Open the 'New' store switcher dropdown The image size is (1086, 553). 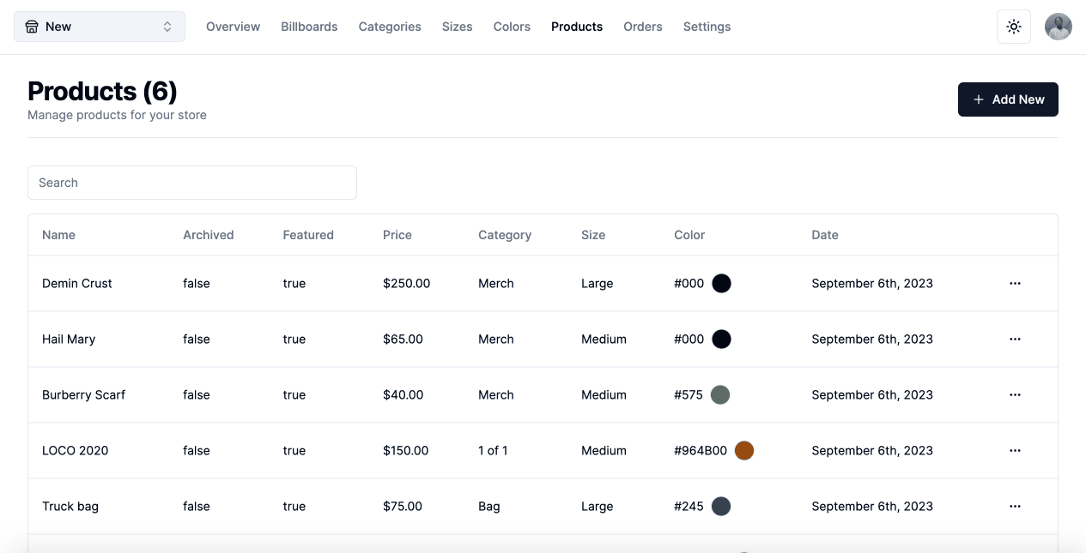[99, 27]
